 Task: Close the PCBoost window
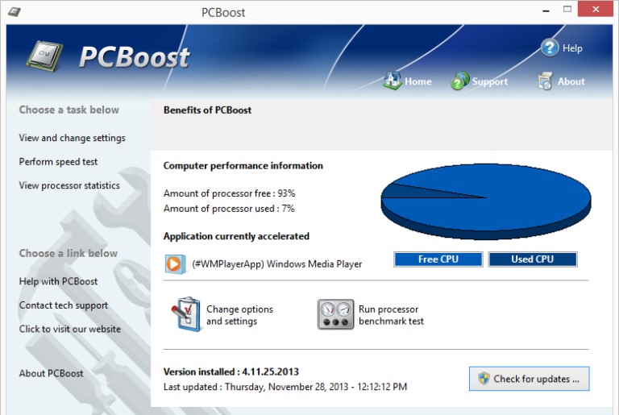[596, 9]
